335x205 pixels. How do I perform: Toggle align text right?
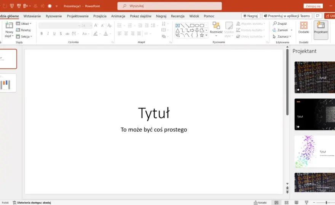pyautogui.click(x=132, y=33)
